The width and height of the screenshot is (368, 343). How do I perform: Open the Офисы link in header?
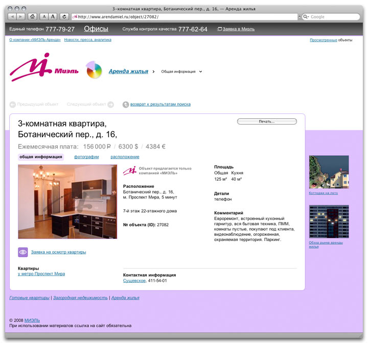(96, 29)
